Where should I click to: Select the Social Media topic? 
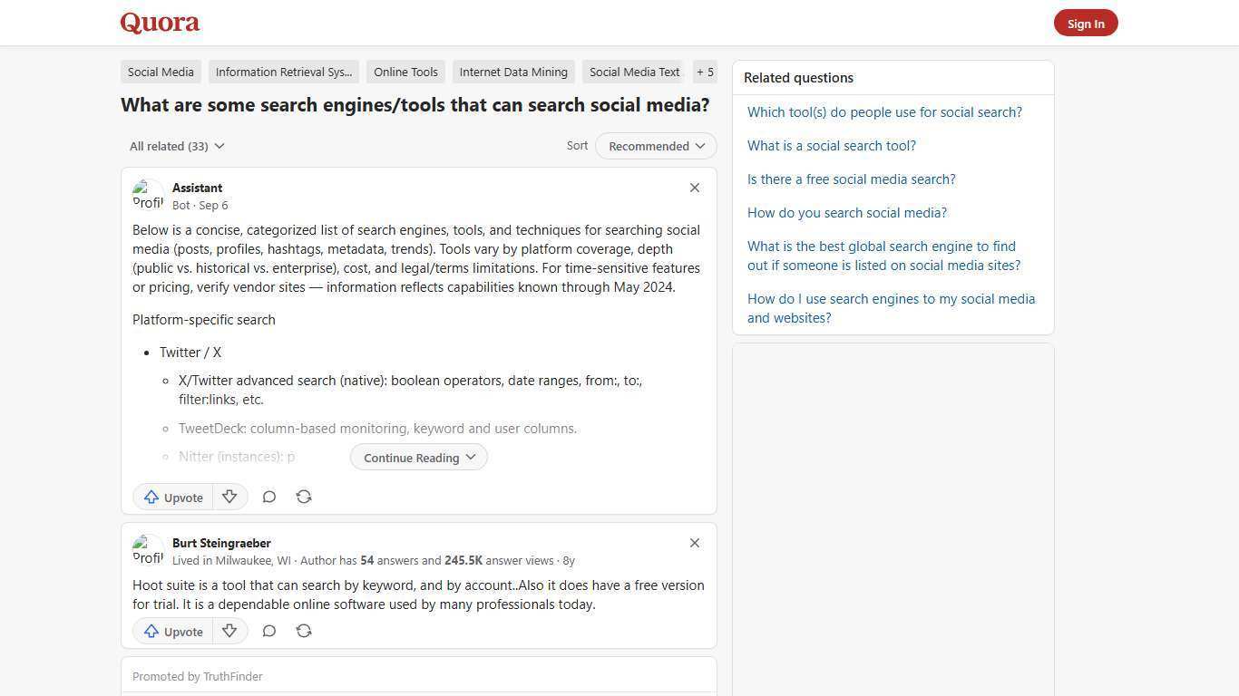click(161, 72)
